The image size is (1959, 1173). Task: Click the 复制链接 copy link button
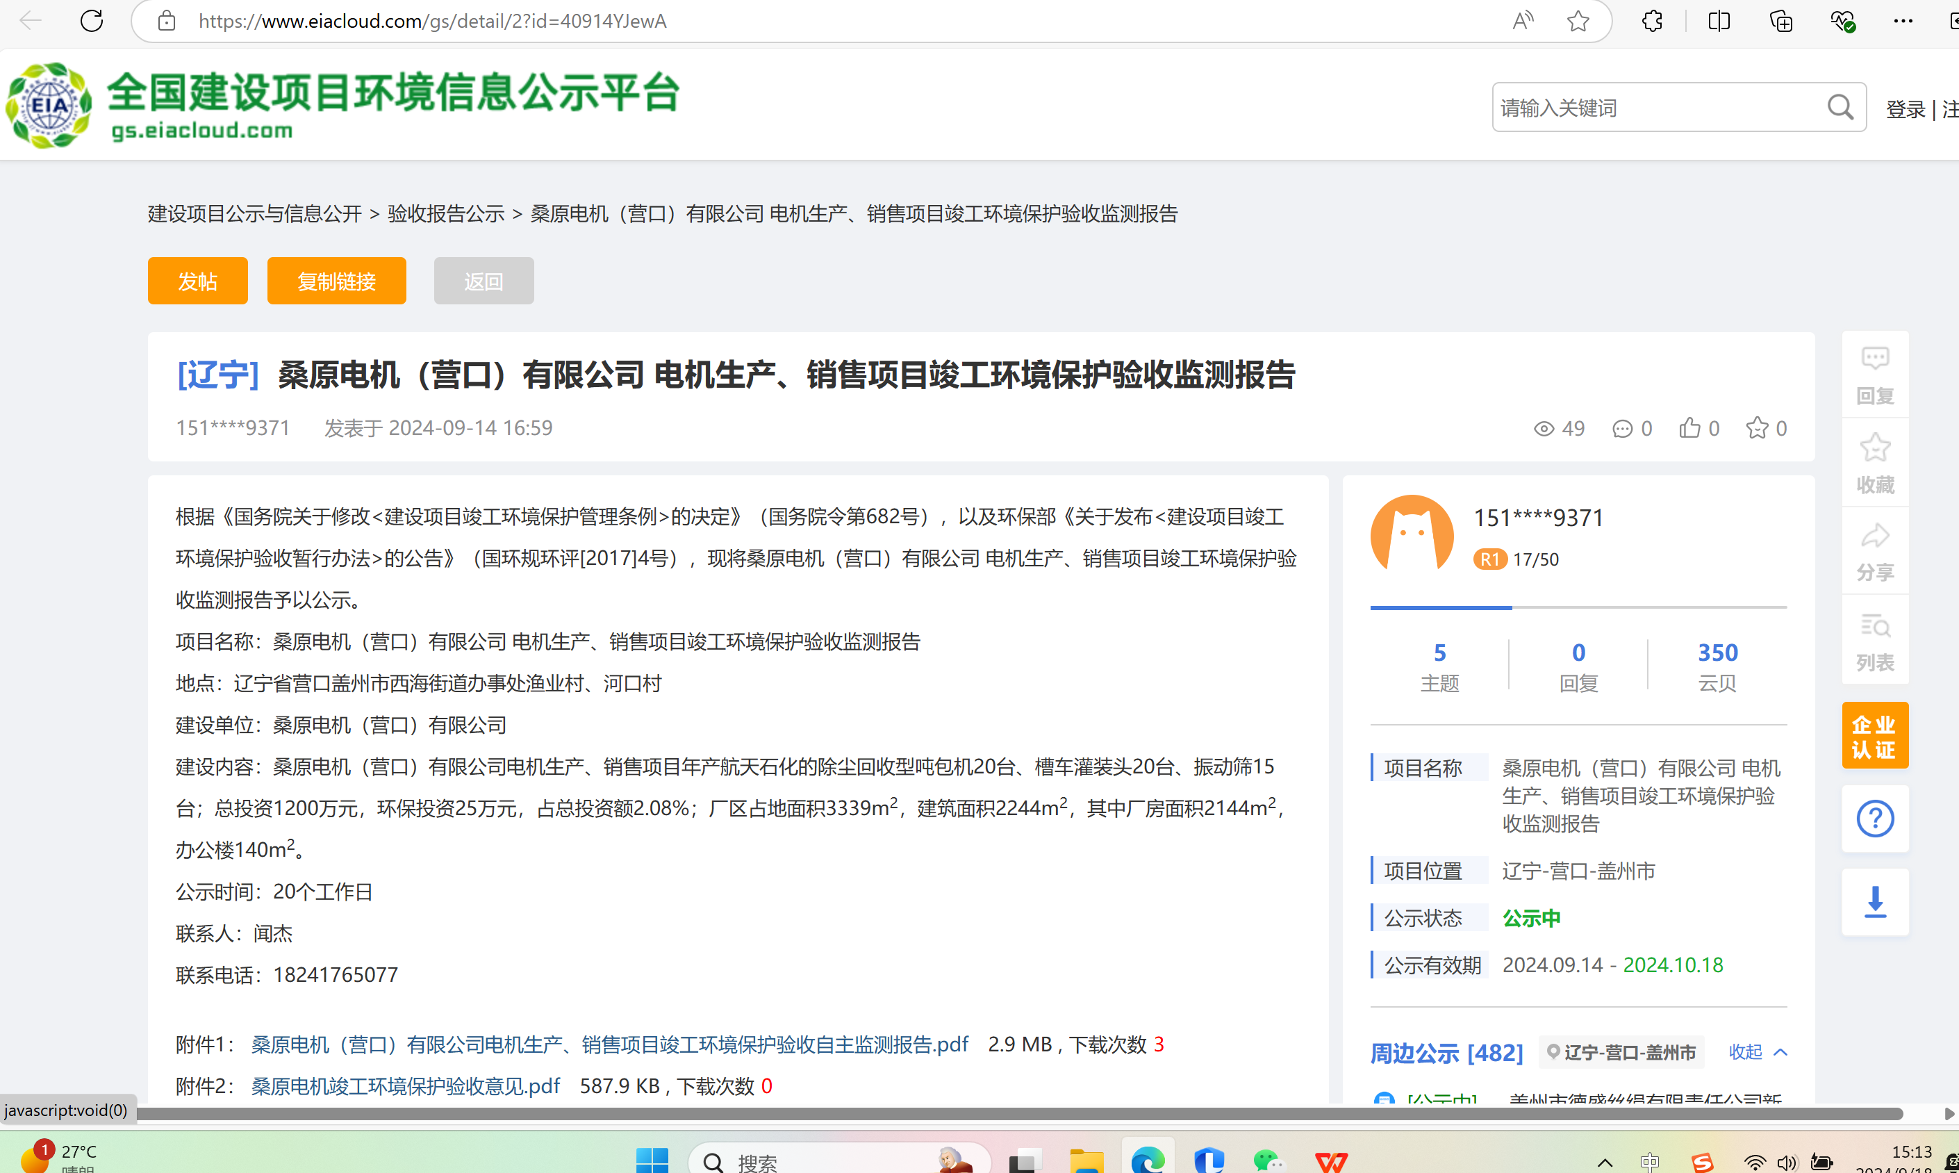point(336,281)
